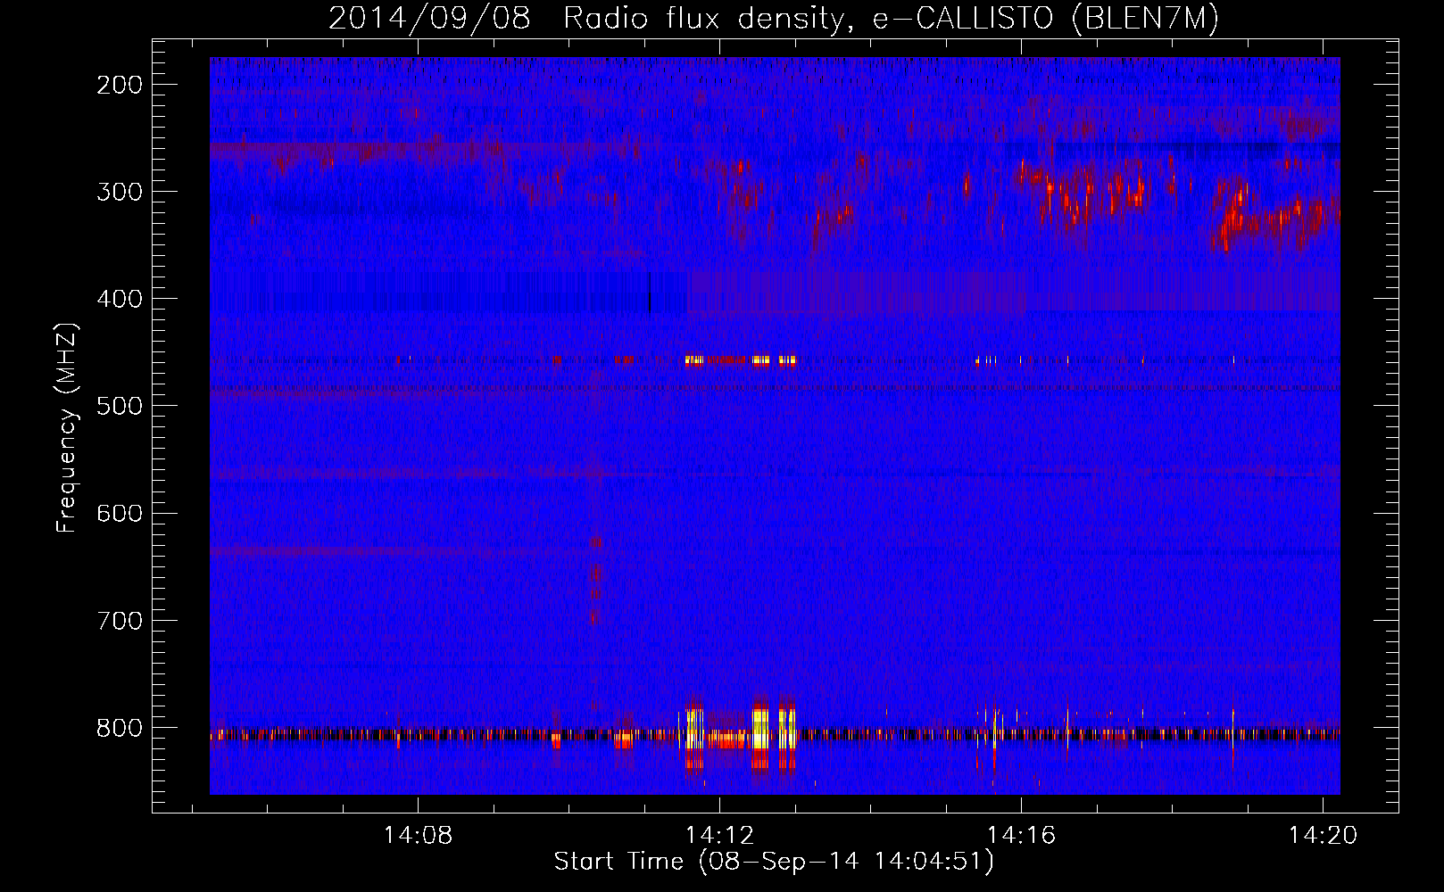Click the "Frequency (MHZ)" axis label

[x=67, y=428]
